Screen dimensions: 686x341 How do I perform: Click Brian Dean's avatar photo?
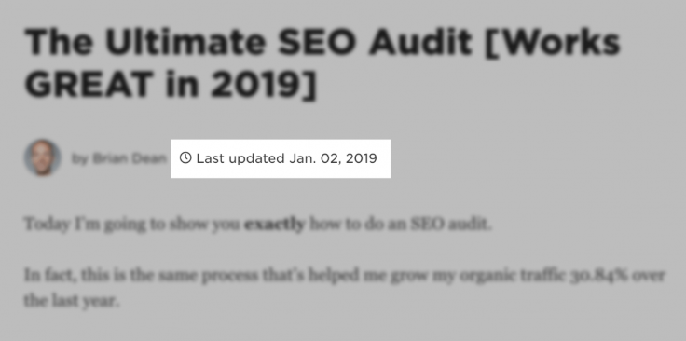[43, 157]
